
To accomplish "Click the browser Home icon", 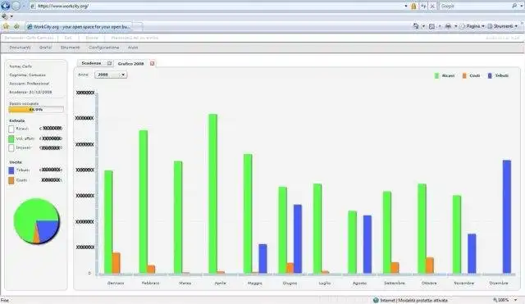I will [x=416, y=26].
